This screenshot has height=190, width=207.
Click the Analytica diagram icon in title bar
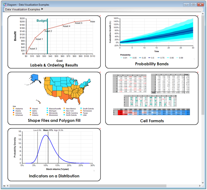coord(5,5)
